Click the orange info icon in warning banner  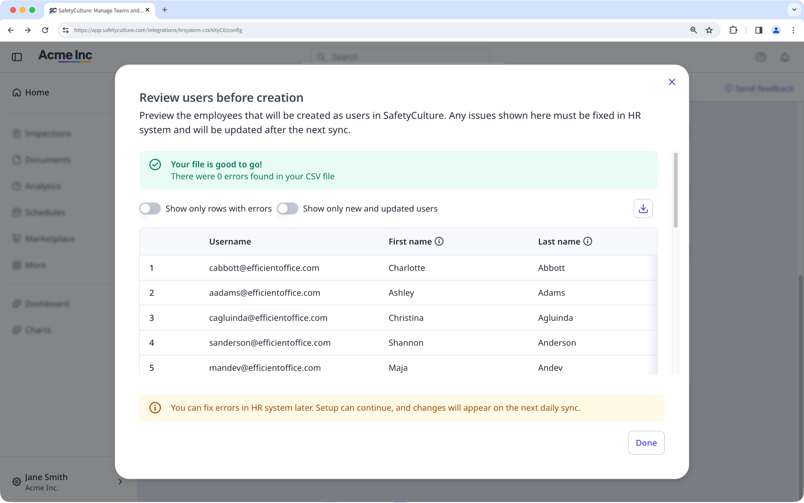(x=155, y=408)
